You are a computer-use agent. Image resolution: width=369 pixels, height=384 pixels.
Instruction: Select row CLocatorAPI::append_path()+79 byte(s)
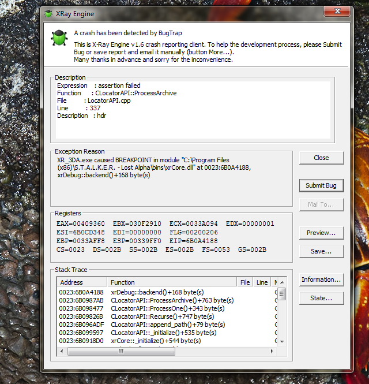point(168,325)
